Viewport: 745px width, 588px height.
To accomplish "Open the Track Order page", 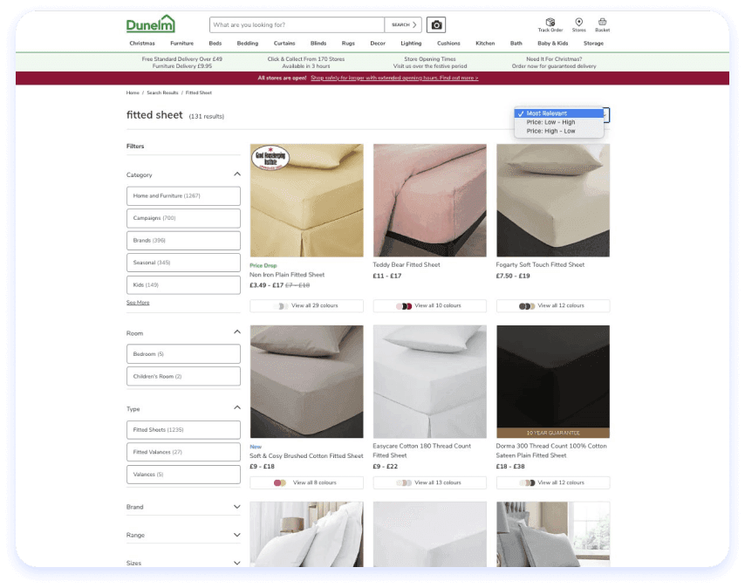I will pos(550,25).
